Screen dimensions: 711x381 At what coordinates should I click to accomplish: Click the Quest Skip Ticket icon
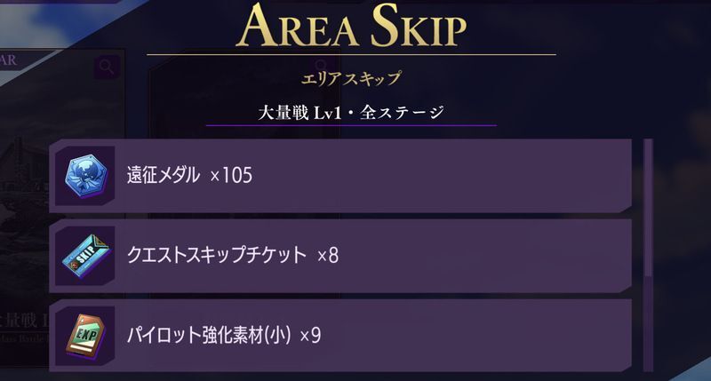tap(85, 255)
